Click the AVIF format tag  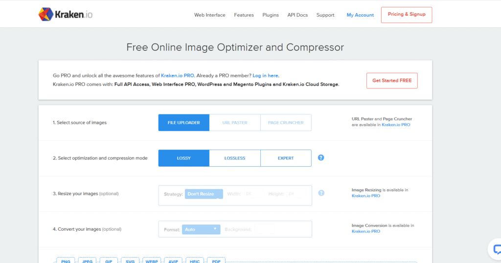[x=173, y=261]
